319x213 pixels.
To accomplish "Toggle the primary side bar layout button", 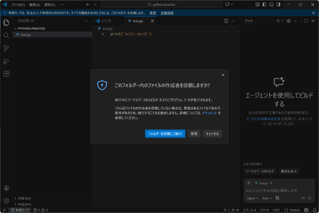I will pyautogui.click(x=264, y=5).
